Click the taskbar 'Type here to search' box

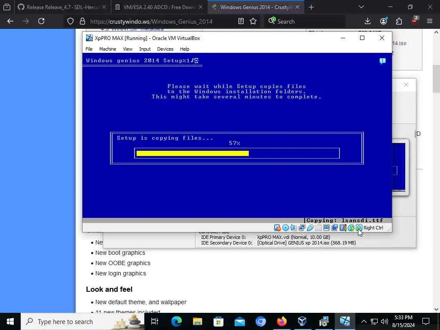tap(82, 321)
